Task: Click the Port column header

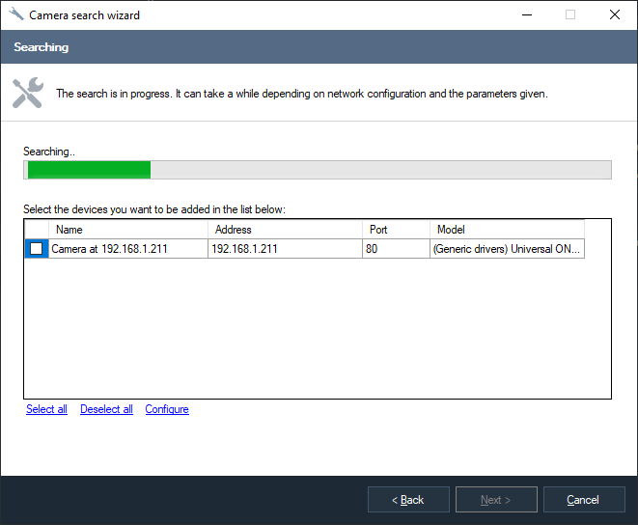Action: tap(396, 230)
